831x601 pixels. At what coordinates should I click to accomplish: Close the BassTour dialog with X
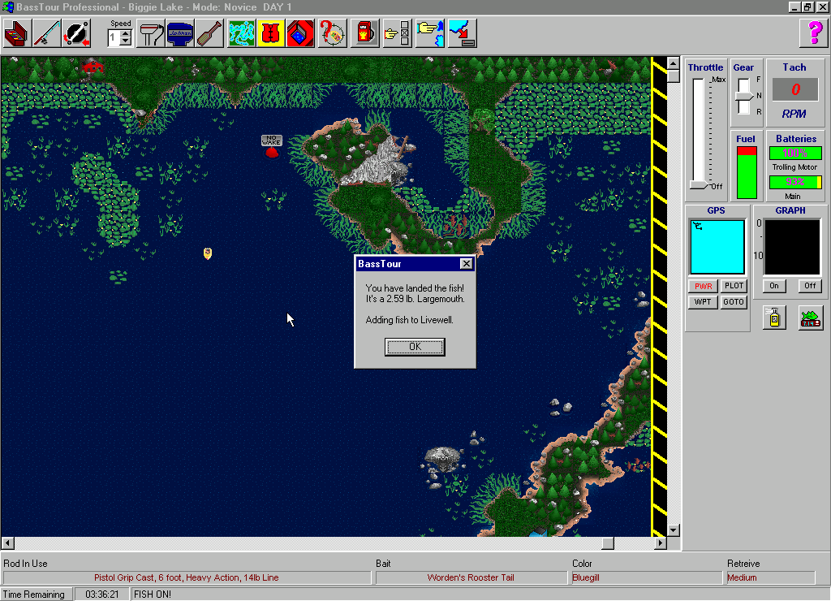(x=466, y=264)
